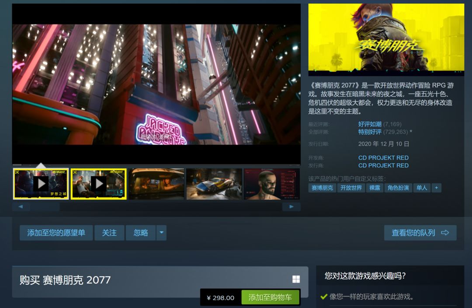
Task: Click the 关注 follow button
Action: [109, 233]
